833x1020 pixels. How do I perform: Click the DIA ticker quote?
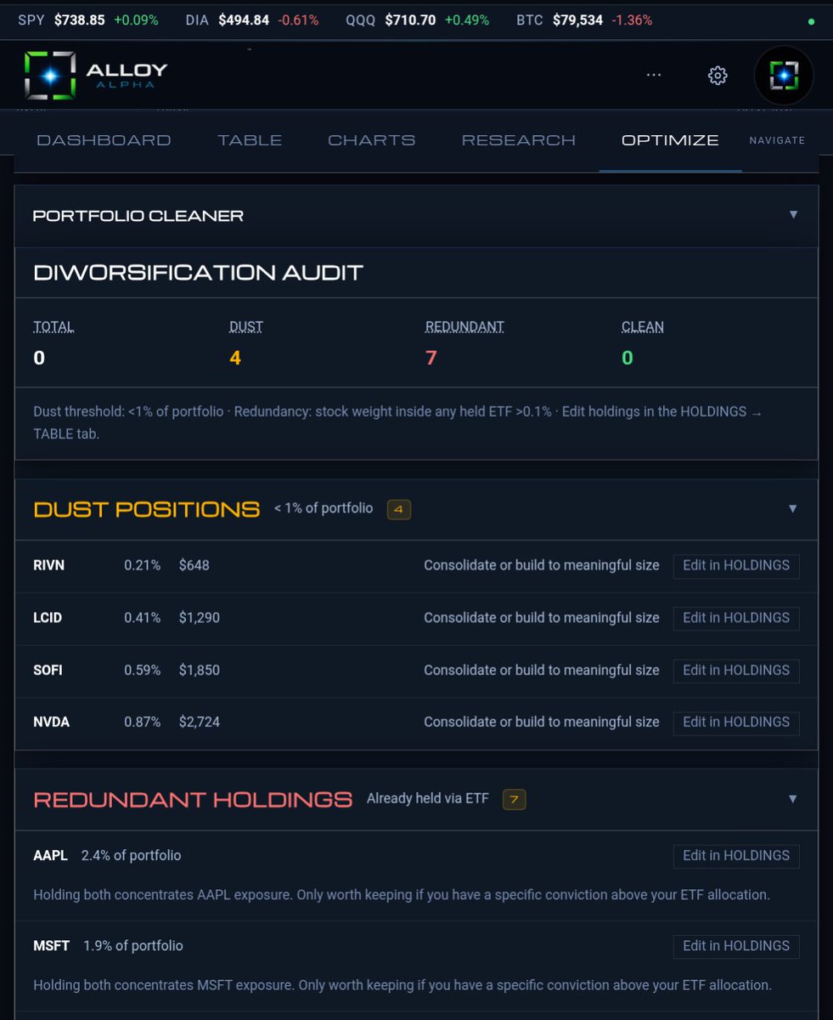click(252, 20)
